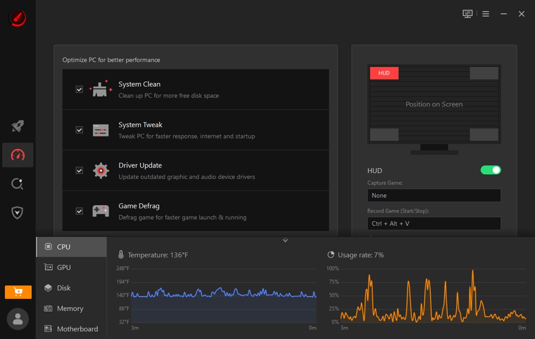Click the GPU card icon
The height and width of the screenshot is (339, 535).
(x=48, y=267)
